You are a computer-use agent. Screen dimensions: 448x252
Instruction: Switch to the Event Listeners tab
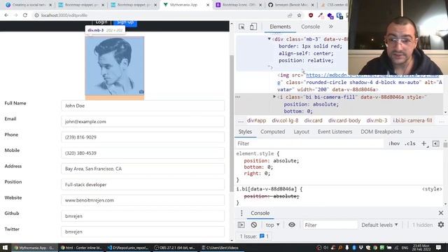pos(335,132)
